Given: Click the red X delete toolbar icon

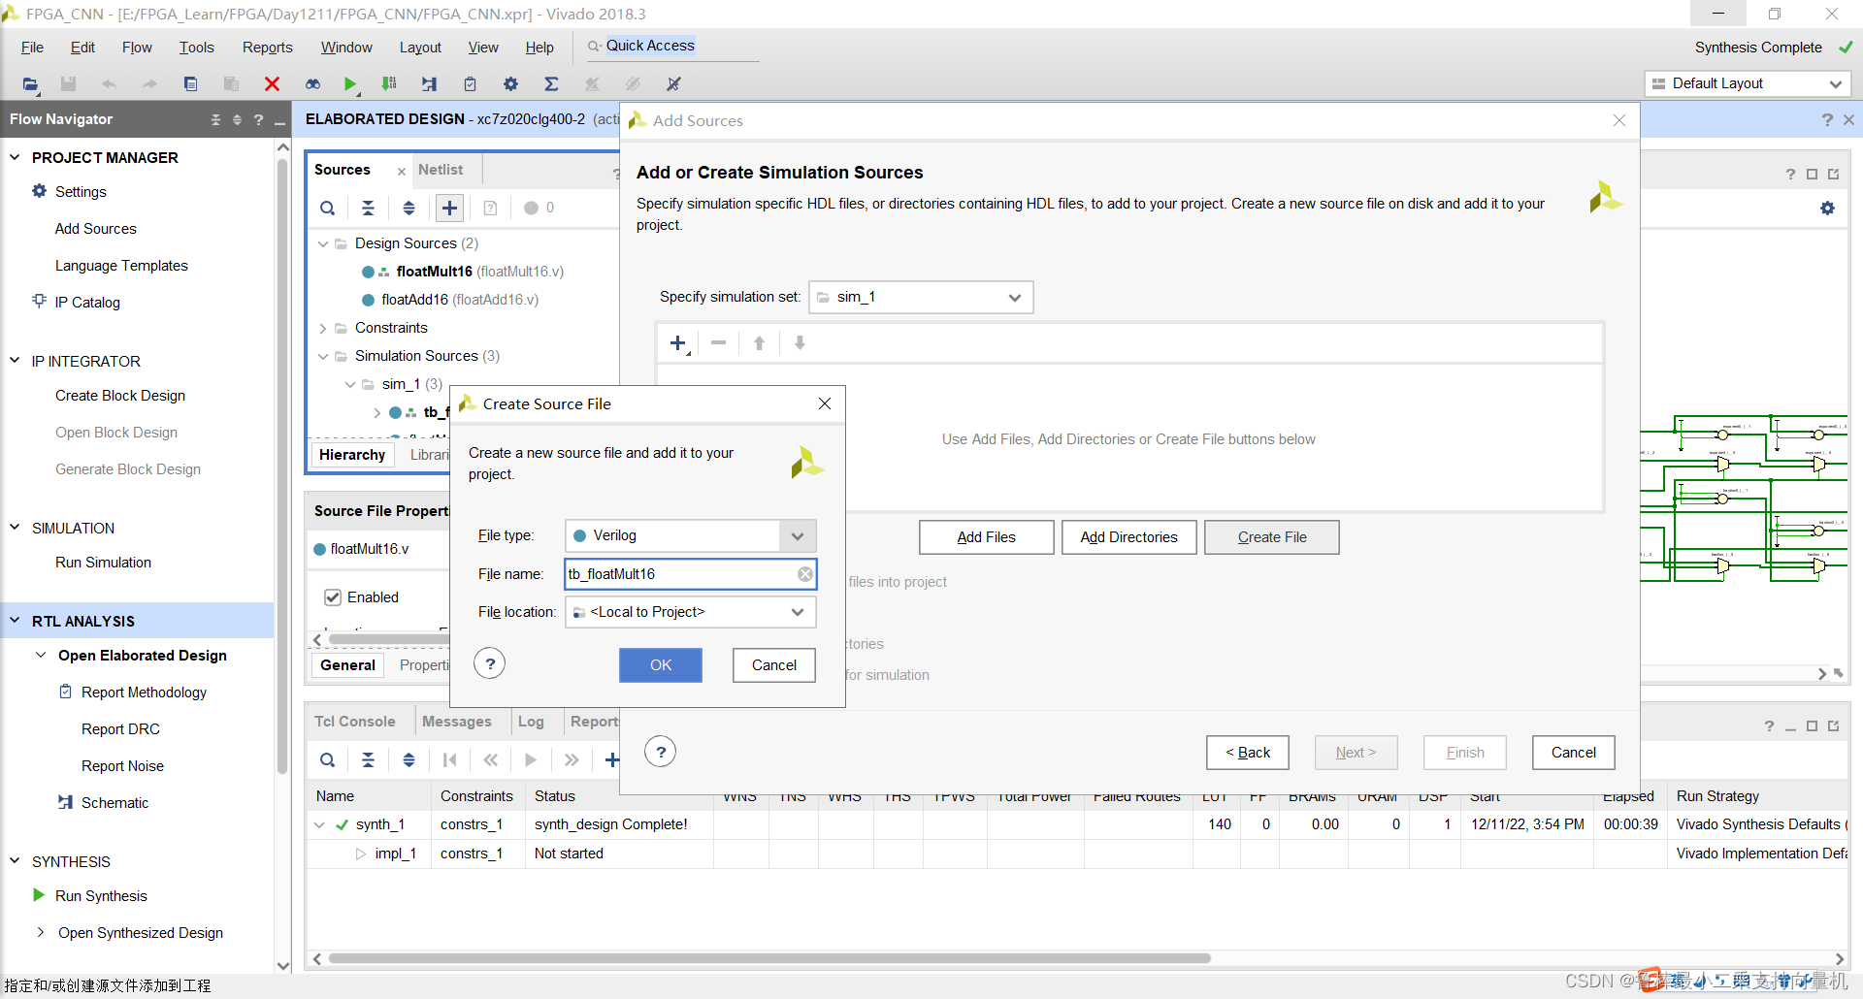Looking at the screenshot, I should point(272,84).
